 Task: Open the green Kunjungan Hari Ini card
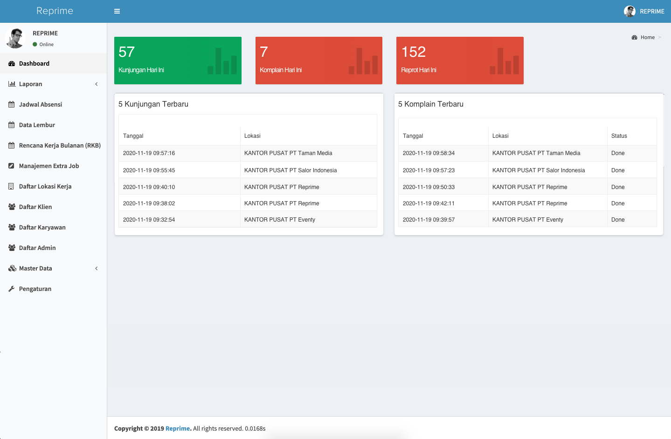pyautogui.click(x=178, y=61)
